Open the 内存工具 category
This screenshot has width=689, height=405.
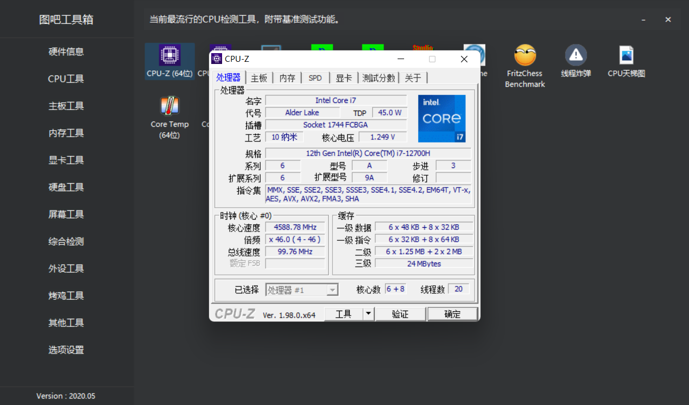66,133
